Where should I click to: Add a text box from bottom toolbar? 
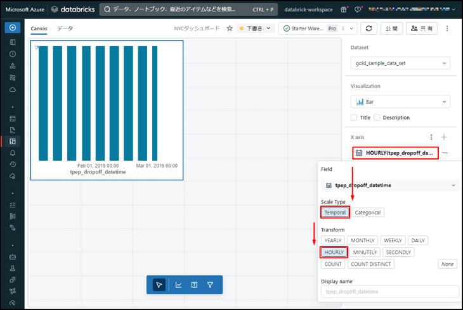tap(194, 285)
